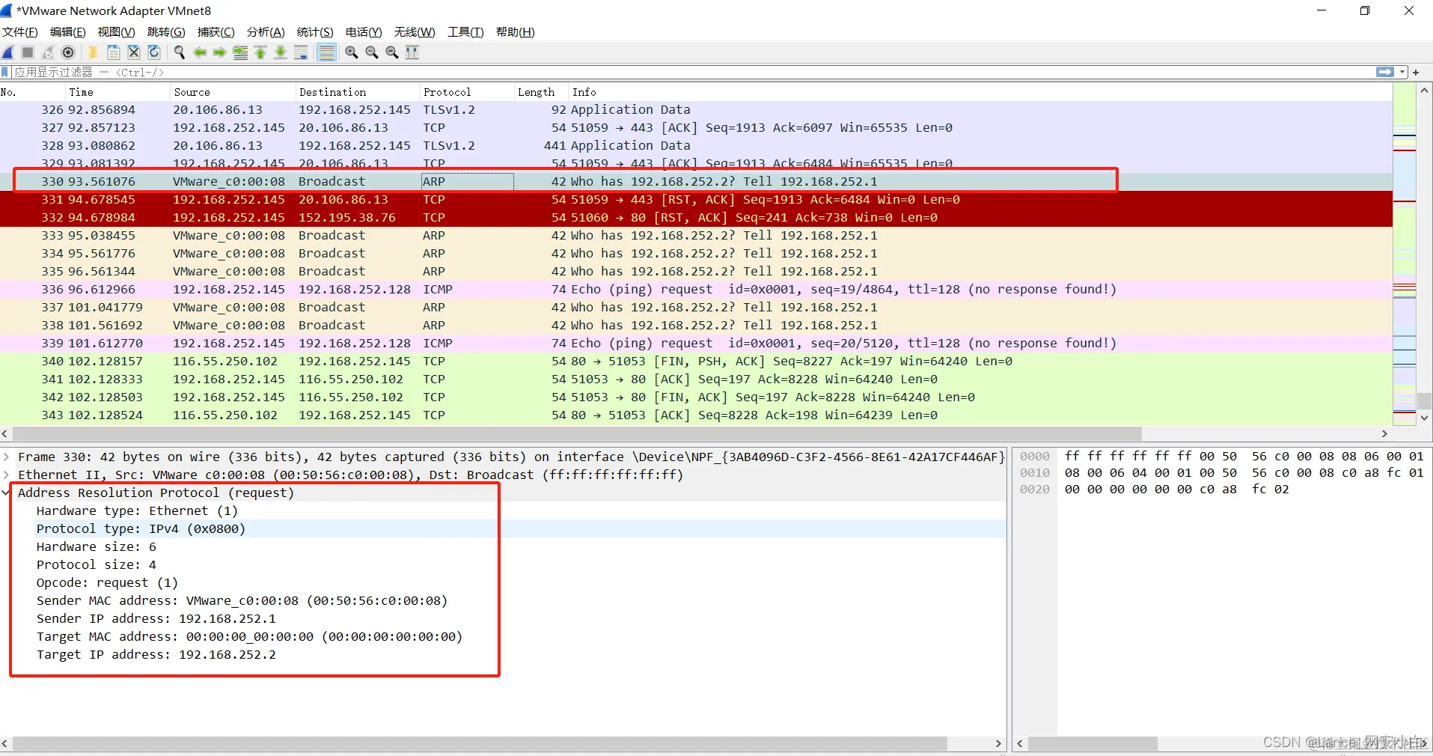Click packet list vertical scrollbar down arrow
The image size is (1433, 756).
[1425, 418]
